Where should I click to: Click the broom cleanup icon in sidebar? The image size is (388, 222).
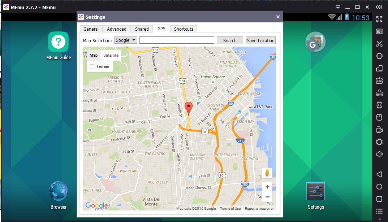[379, 93]
